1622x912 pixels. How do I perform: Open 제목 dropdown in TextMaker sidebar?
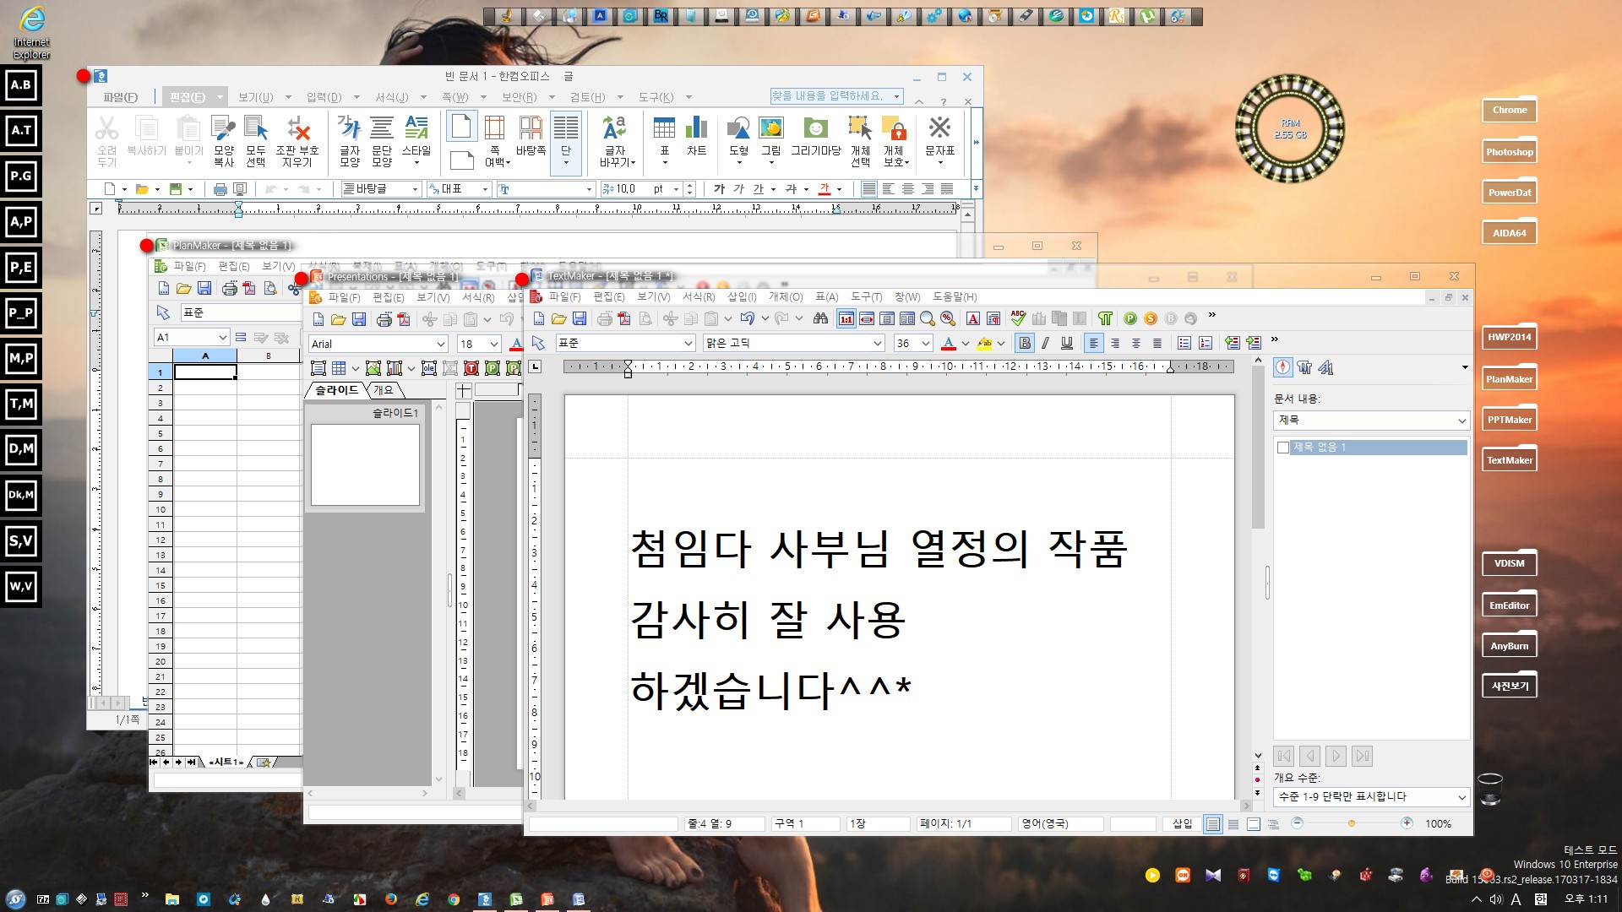[x=1461, y=421]
